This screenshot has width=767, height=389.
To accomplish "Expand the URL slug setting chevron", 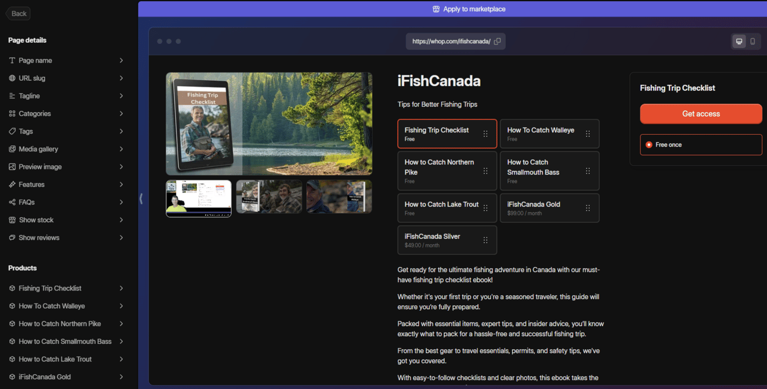I will tap(121, 78).
